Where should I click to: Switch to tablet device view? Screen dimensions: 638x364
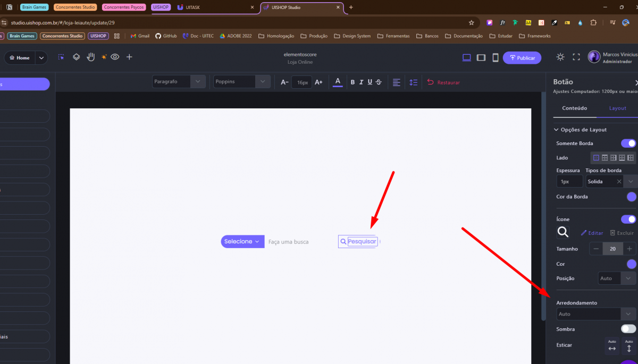pyautogui.click(x=481, y=57)
